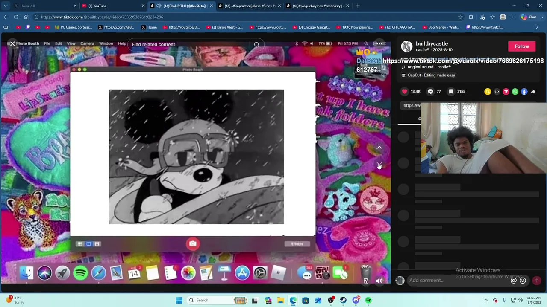547x307 pixels.
Task: Open the builtbycastle profile avatar
Action: point(407,46)
